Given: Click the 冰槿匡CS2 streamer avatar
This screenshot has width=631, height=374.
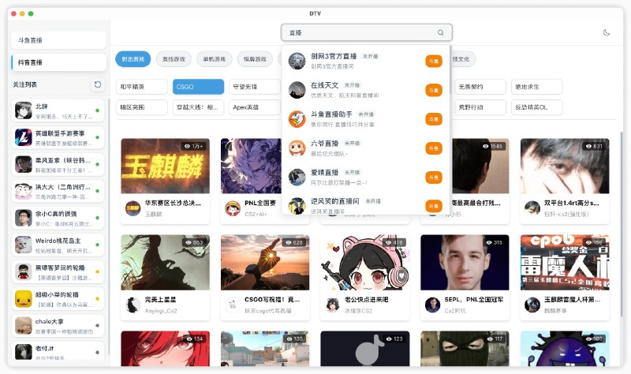Looking at the screenshot, I should tap(332, 305).
